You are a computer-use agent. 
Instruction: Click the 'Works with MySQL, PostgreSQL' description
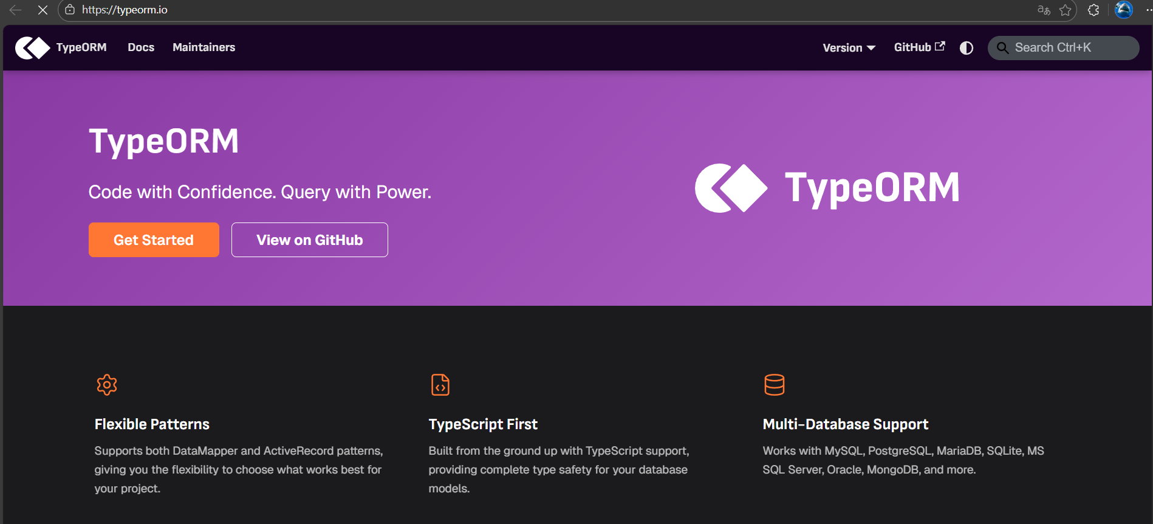tap(903, 460)
